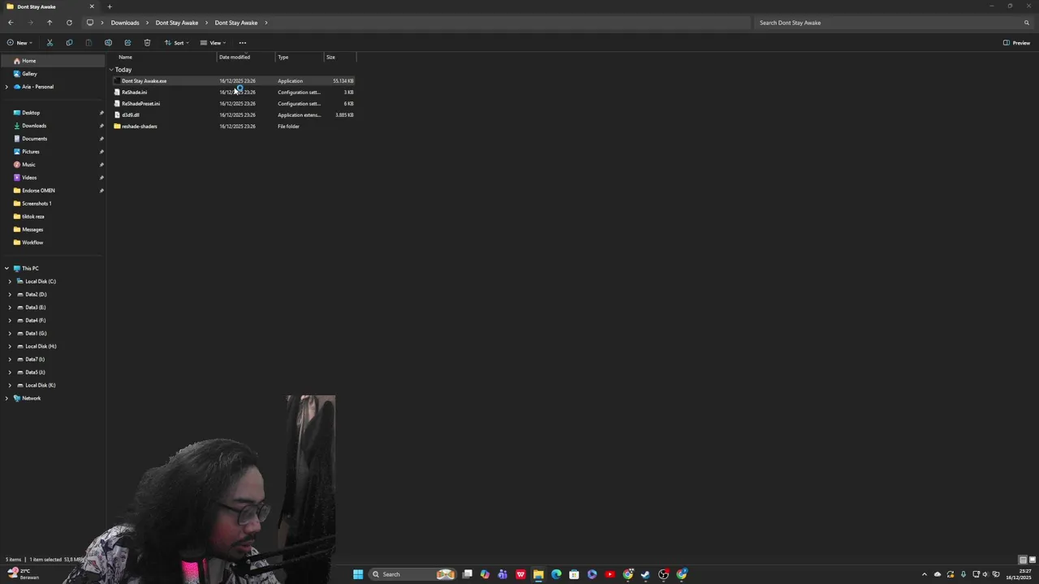The width and height of the screenshot is (1039, 584).
Task: Open WPS Office from the taskbar
Action: click(520, 574)
